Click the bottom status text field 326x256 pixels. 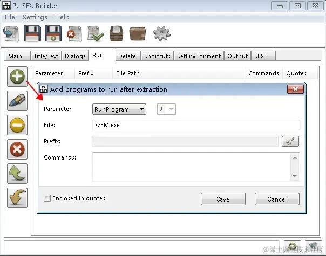point(141,246)
